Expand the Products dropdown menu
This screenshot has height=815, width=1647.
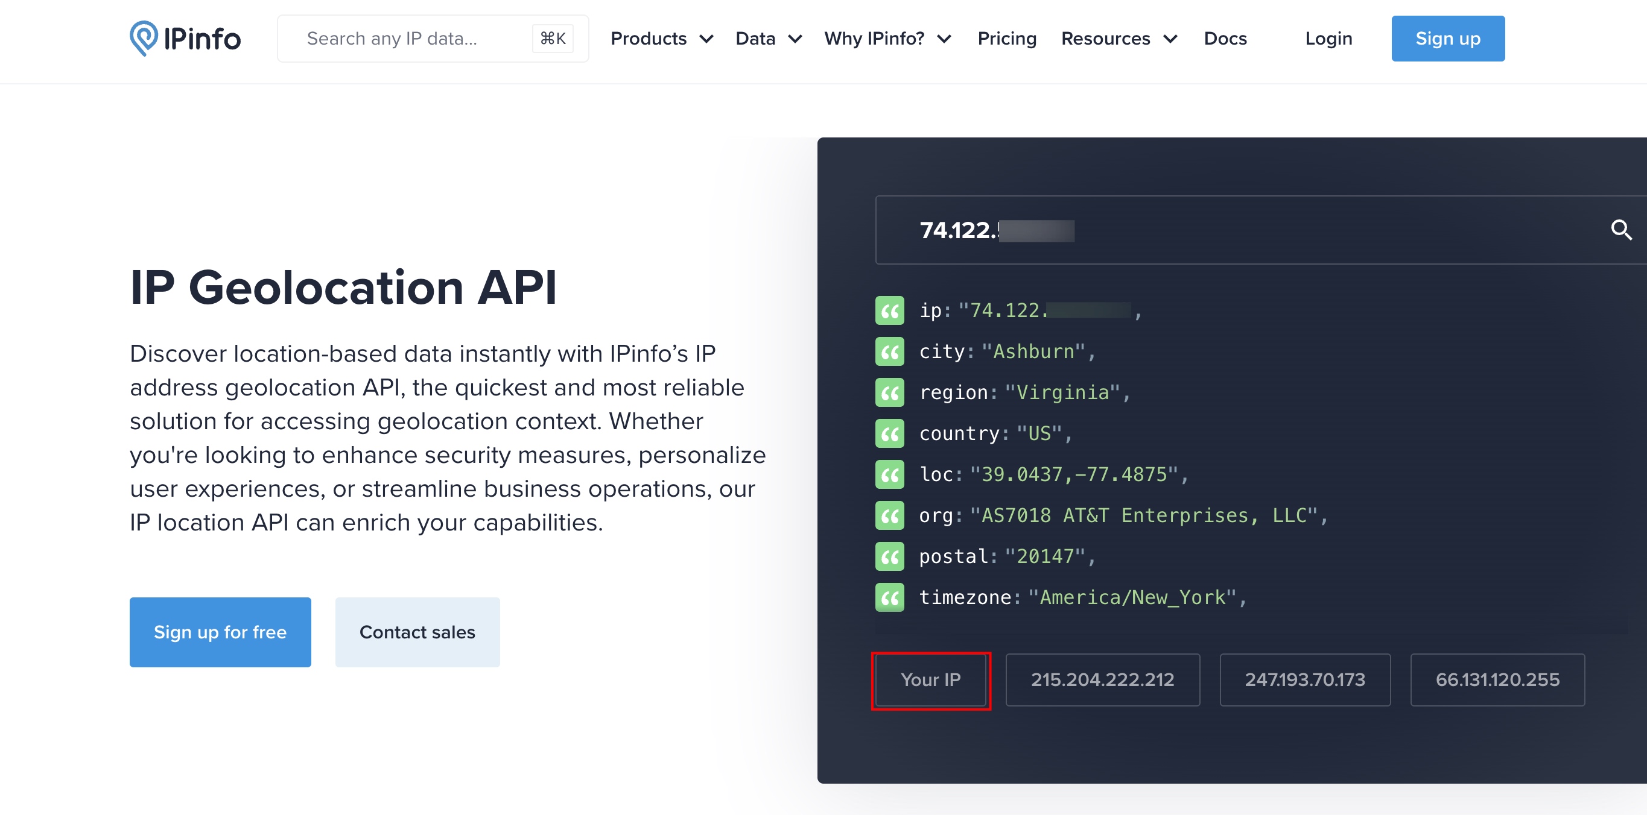coord(661,39)
